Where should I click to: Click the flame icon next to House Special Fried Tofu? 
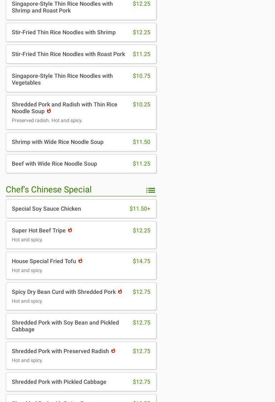(80, 261)
